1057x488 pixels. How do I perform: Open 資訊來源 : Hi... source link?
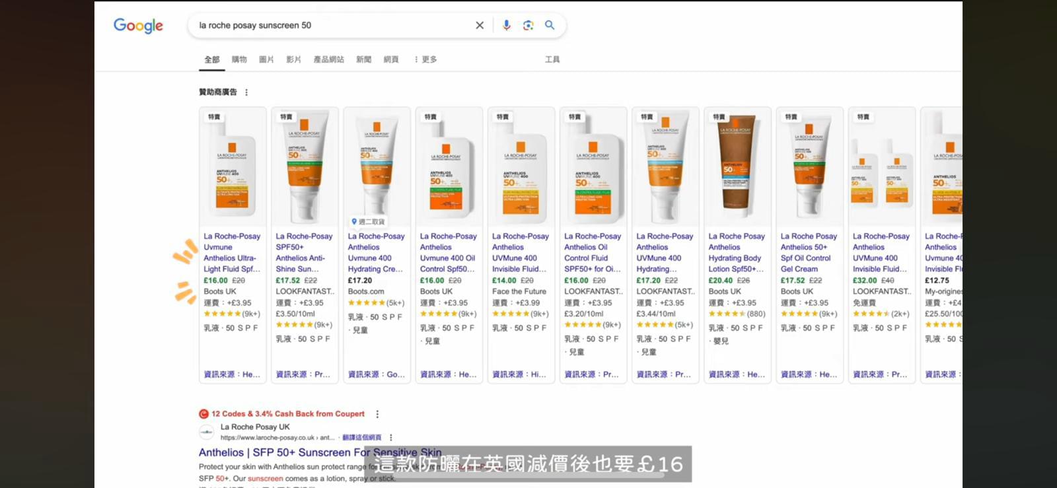519,374
